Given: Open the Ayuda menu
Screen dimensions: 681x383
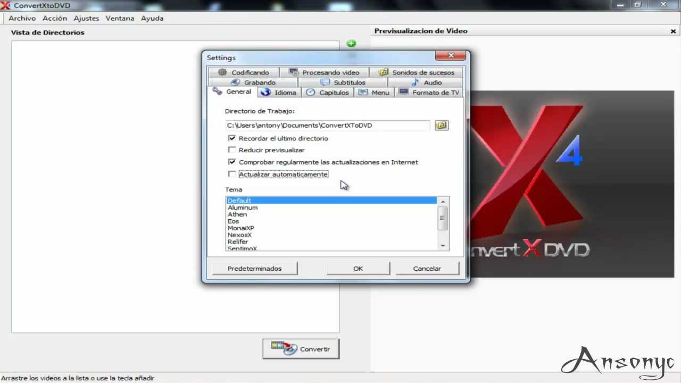Looking at the screenshot, I should click(x=152, y=18).
